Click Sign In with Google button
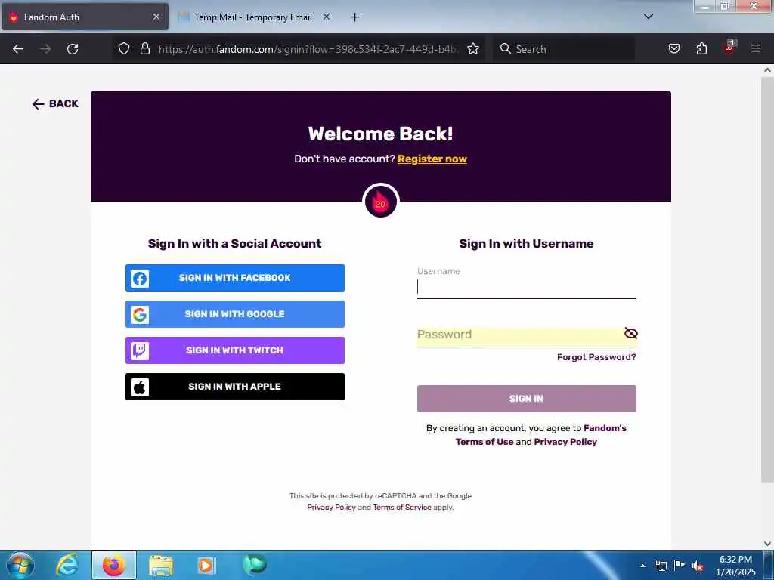This screenshot has height=580, width=774. [235, 314]
